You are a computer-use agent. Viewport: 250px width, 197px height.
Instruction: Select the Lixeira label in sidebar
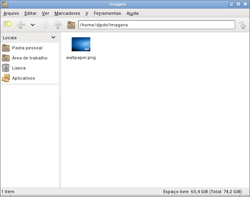click(19, 68)
